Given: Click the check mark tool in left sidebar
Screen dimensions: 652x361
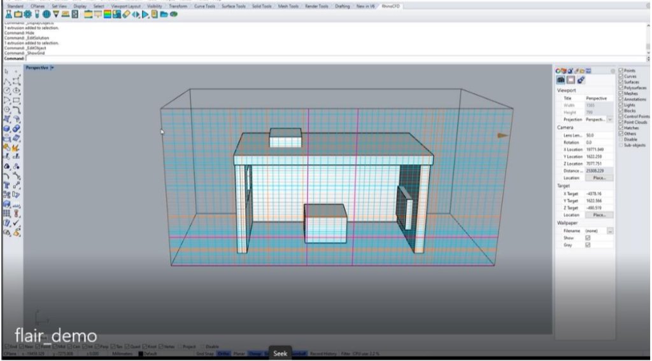Looking at the screenshot, I should point(16,223).
